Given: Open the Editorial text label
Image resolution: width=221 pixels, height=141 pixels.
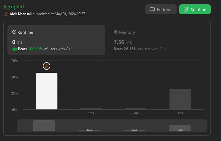Looking at the screenshot, I should (165, 10).
